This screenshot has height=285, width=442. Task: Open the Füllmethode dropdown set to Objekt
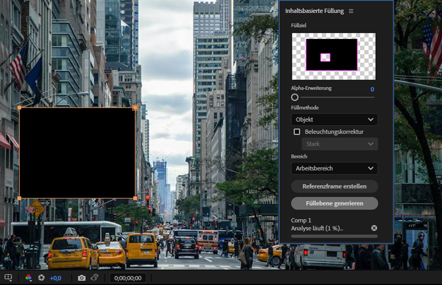click(x=334, y=120)
